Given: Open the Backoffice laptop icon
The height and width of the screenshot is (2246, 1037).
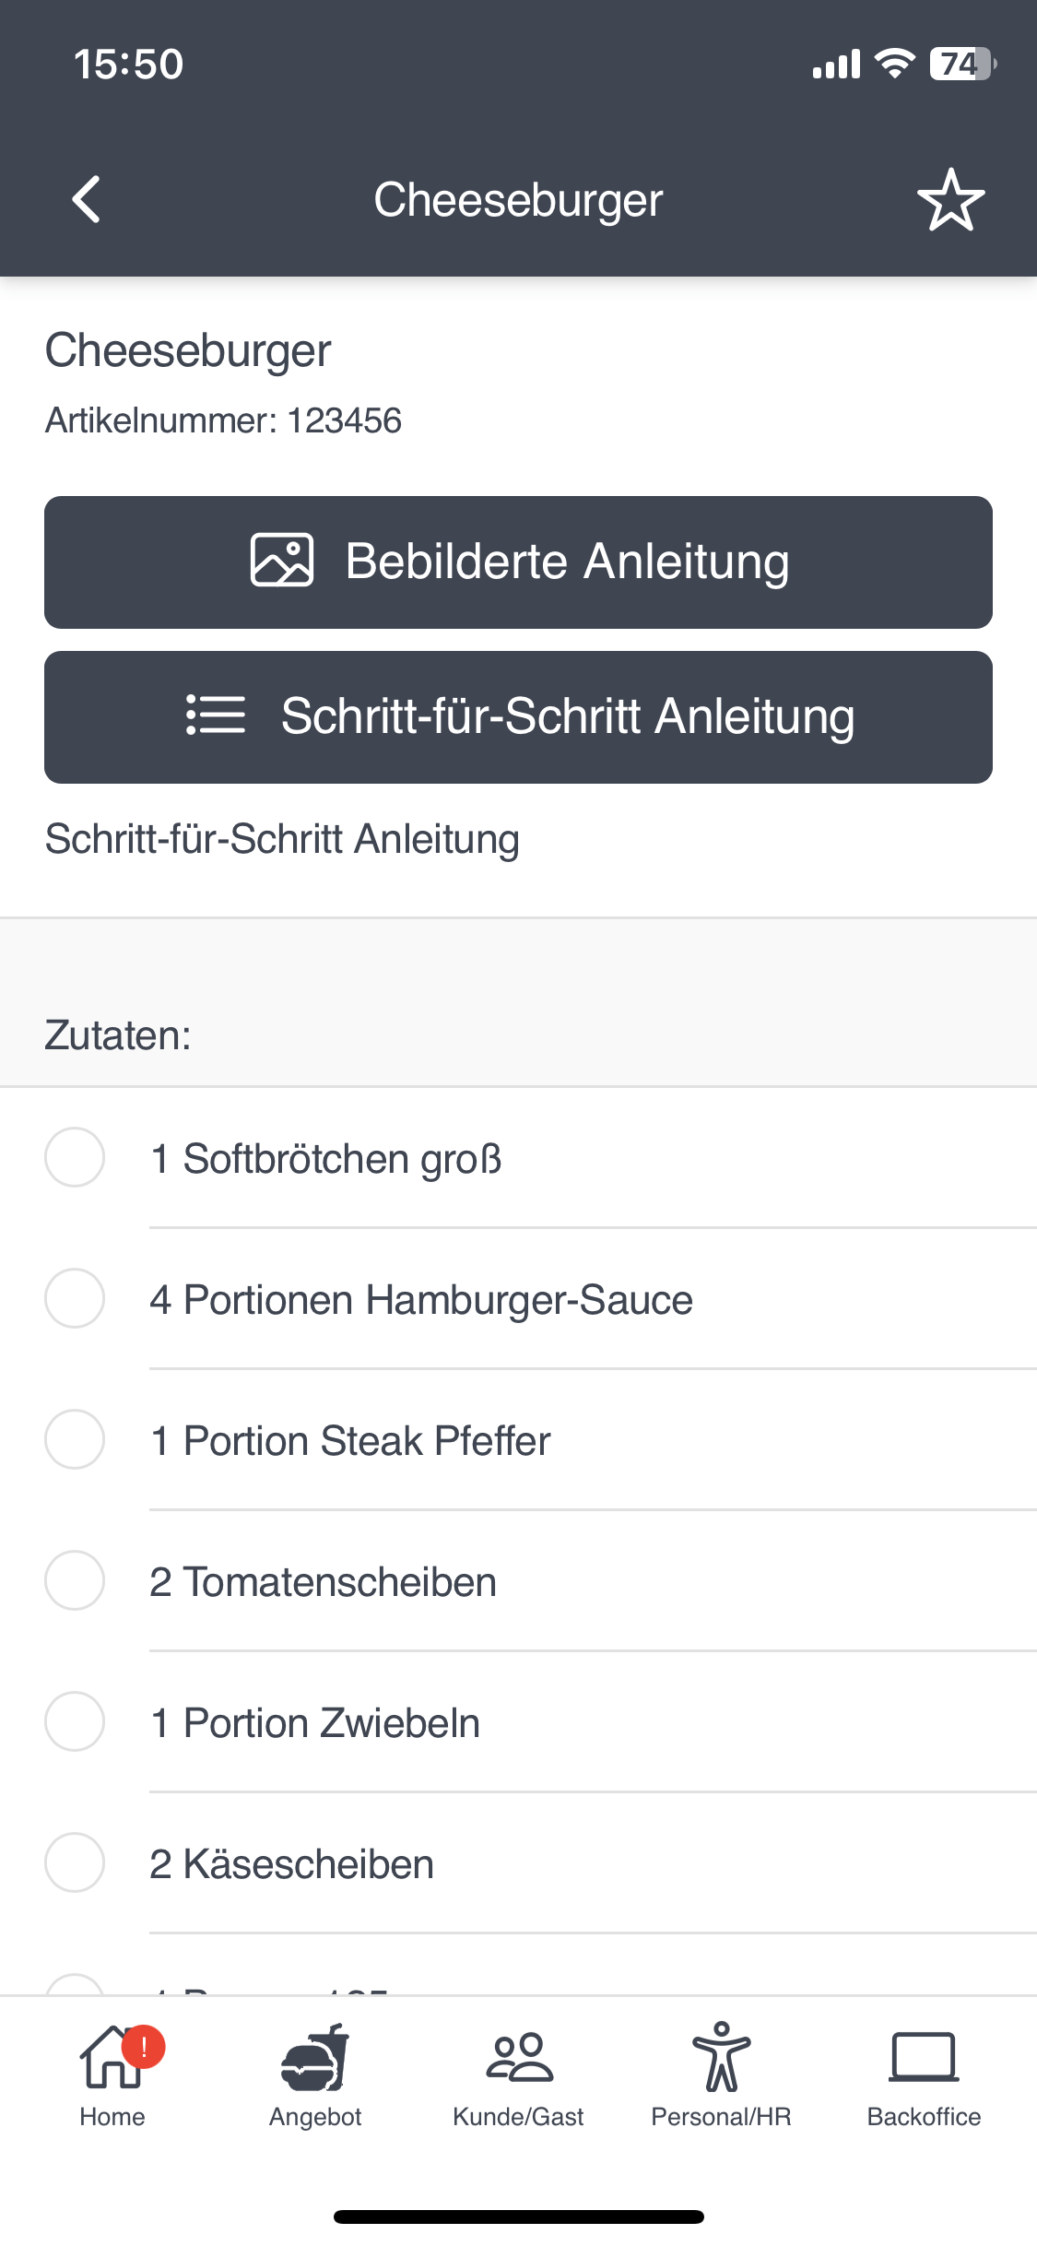Looking at the screenshot, I should (x=924, y=2058).
